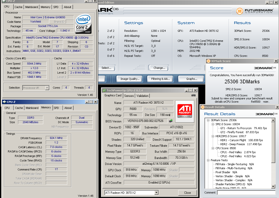
Task: Click the 25306 3DMarks score text
Action: tap(242, 82)
